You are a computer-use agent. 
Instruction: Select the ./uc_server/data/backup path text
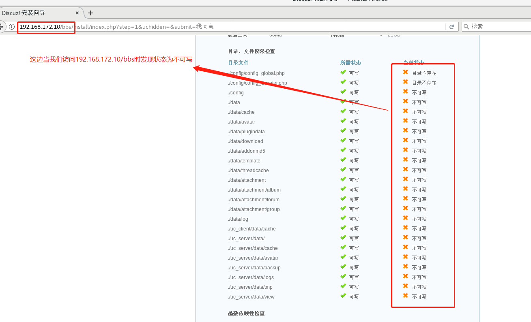(x=254, y=268)
